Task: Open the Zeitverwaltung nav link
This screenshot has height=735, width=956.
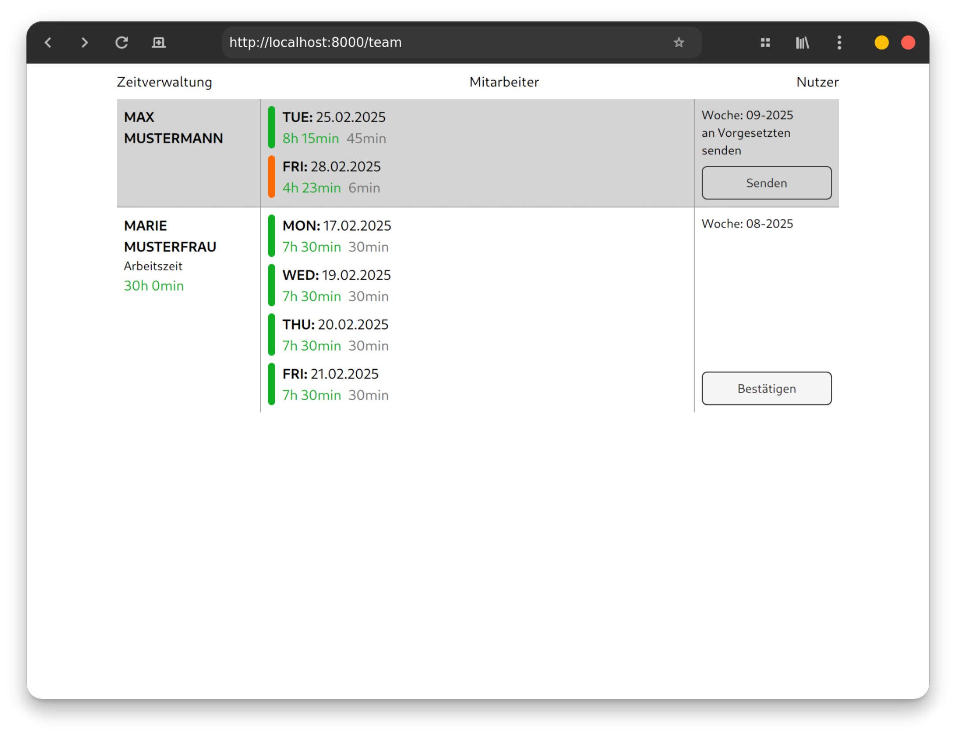Action: point(164,82)
